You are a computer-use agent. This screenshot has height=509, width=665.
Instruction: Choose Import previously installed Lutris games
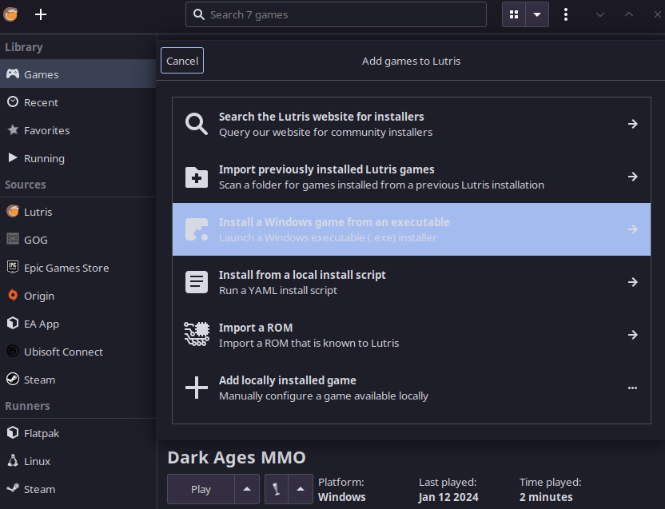point(412,177)
